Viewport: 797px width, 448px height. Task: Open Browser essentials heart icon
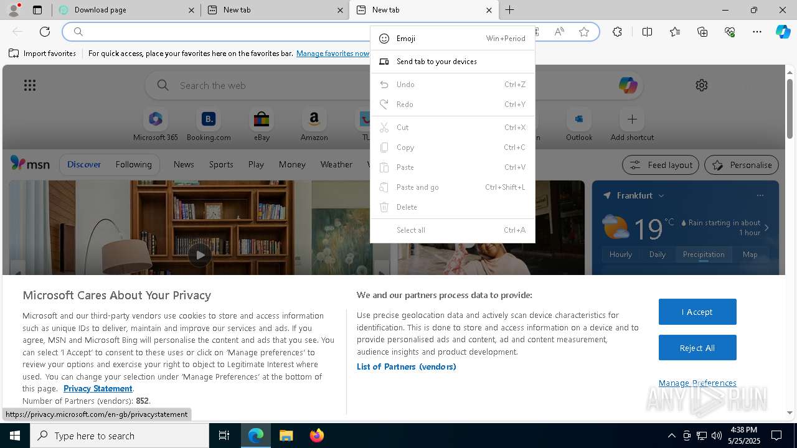click(x=730, y=32)
